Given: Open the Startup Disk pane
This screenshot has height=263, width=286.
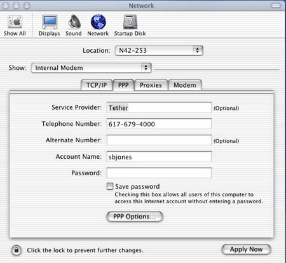Looking at the screenshot, I should tap(130, 25).
